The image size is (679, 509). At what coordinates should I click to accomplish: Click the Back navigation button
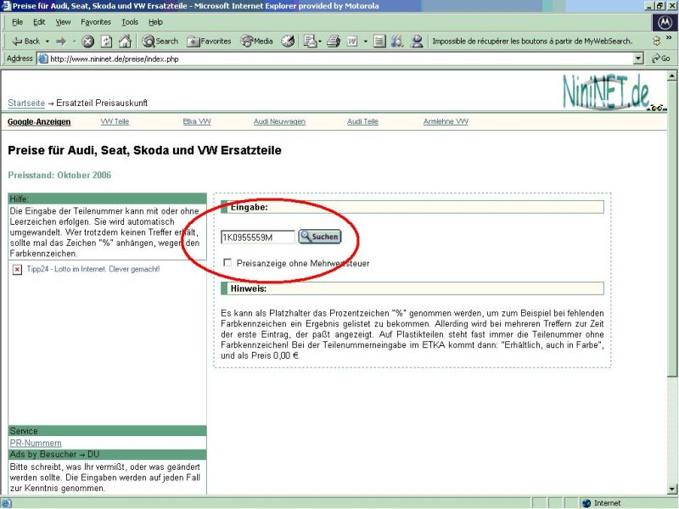click(26, 42)
